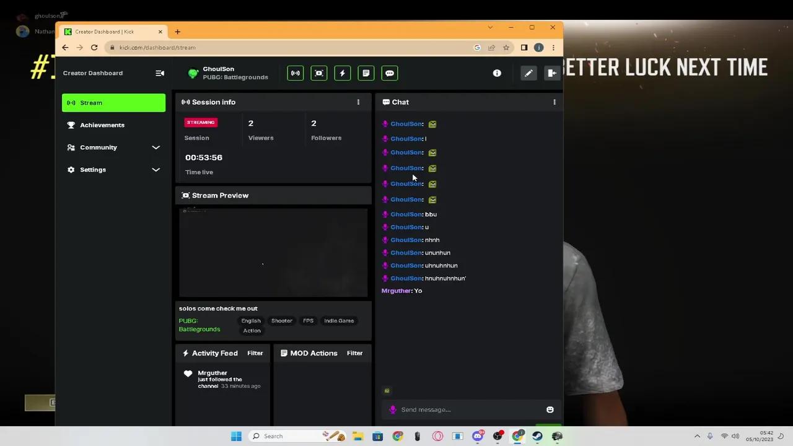Click the 00:53:56 time live value
The width and height of the screenshot is (793, 446).
tap(204, 157)
